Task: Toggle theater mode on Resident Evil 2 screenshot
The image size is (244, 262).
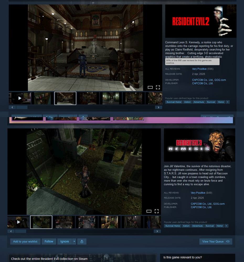Action: (150, 87)
